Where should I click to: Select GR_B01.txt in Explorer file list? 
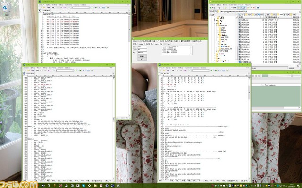[244, 23]
